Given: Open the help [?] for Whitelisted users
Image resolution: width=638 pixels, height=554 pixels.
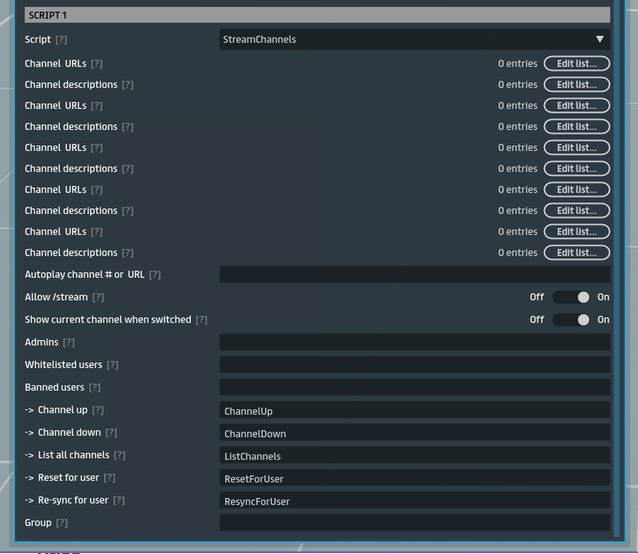Looking at the screenshot, I should pyautogui.click(x=112, y=365).
